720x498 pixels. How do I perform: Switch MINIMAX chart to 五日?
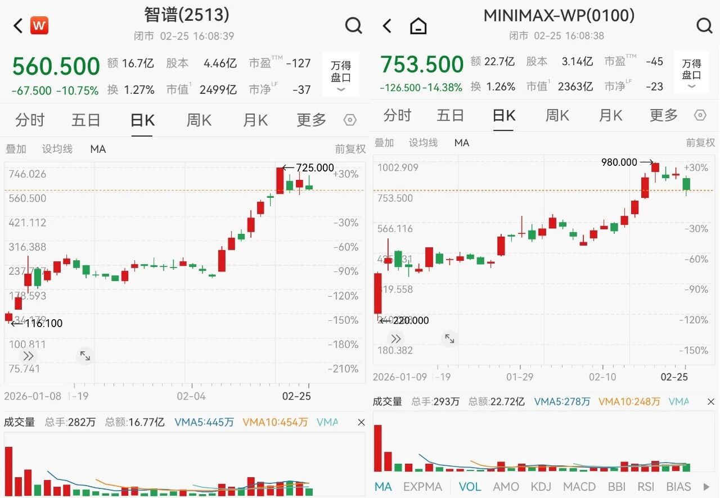[x=451, y=115]
